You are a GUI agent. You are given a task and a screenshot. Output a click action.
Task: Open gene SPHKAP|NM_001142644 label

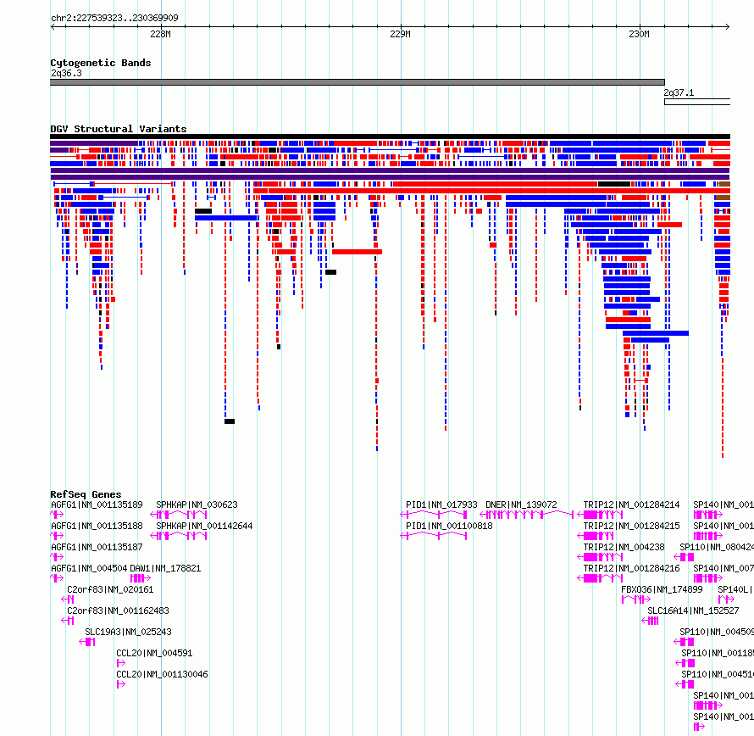(x=204, y=526)
